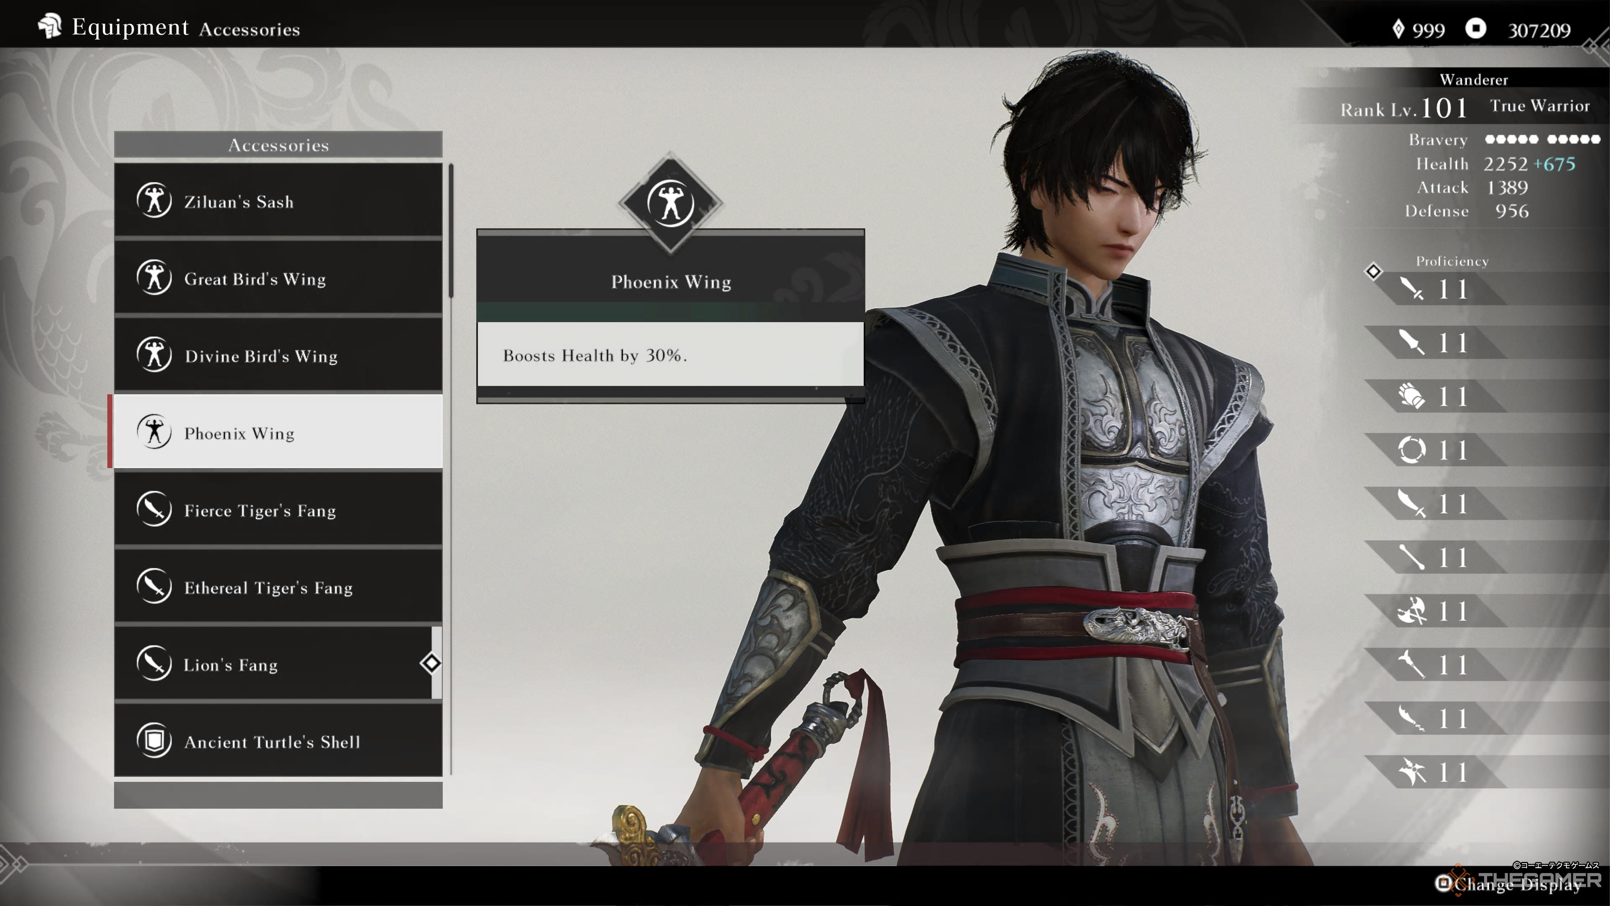
Task: Select the Phoenix Wing accessory icon
Action: pyautogui.click(x=154, y=432)
